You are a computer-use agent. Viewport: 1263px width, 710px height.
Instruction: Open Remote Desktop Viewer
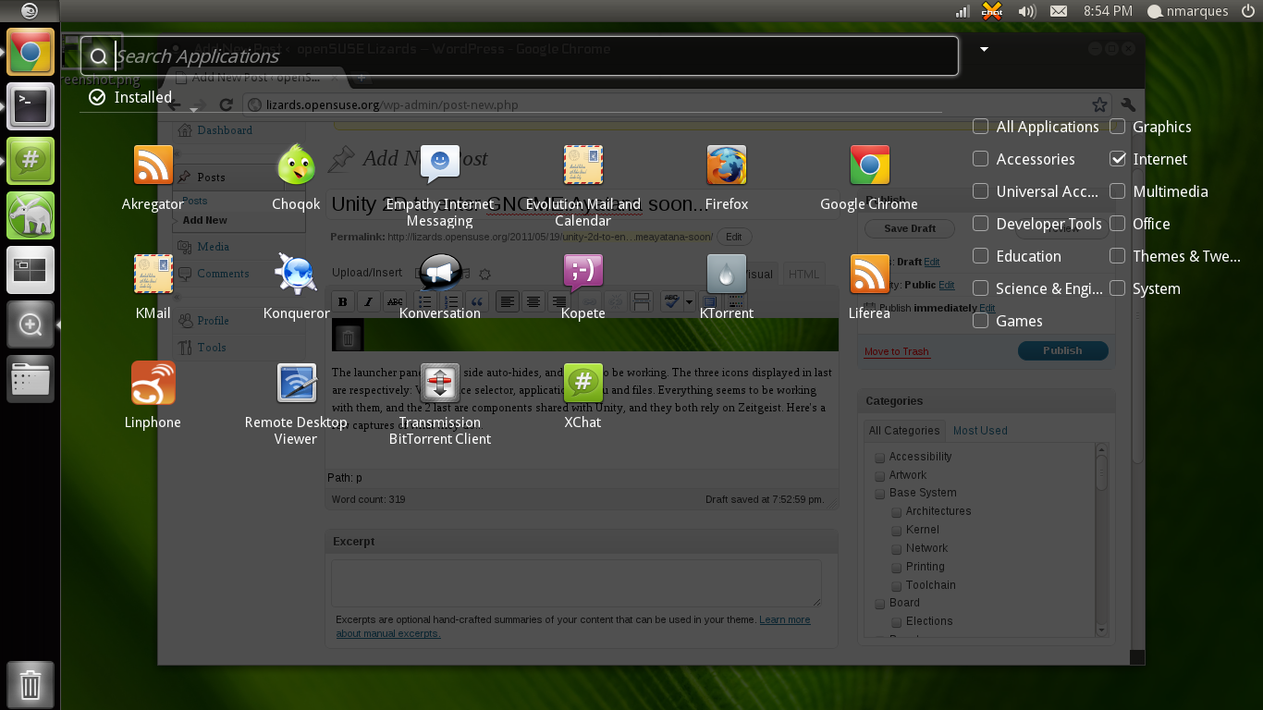coord(296,405)
